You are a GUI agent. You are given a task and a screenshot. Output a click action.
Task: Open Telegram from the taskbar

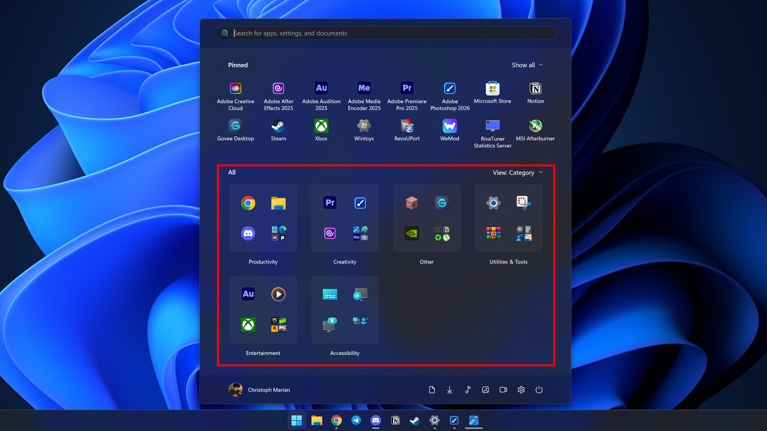tap(356, 420)
